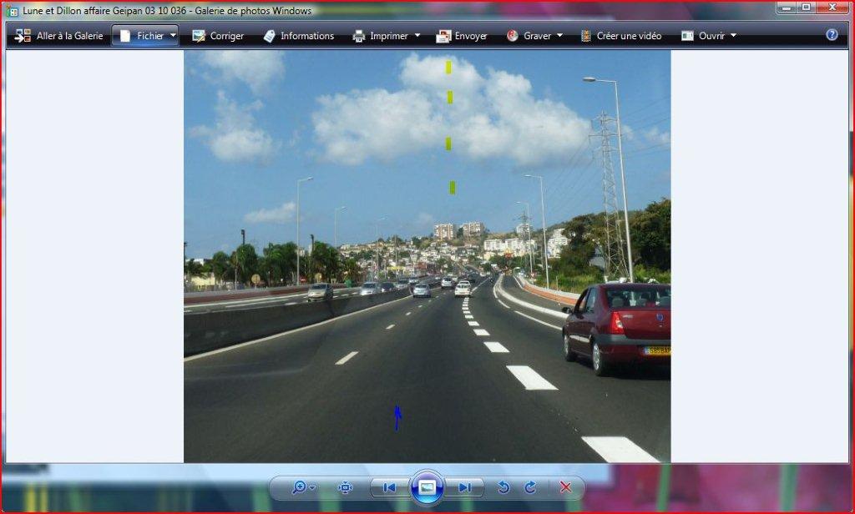
Task: Expand the Graver dropdown
Action: coord(534,36)
